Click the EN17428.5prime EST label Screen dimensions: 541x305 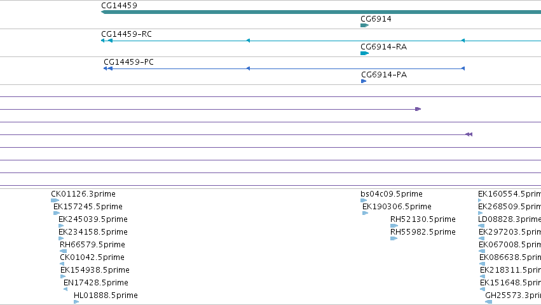click(x=96, y=283)
